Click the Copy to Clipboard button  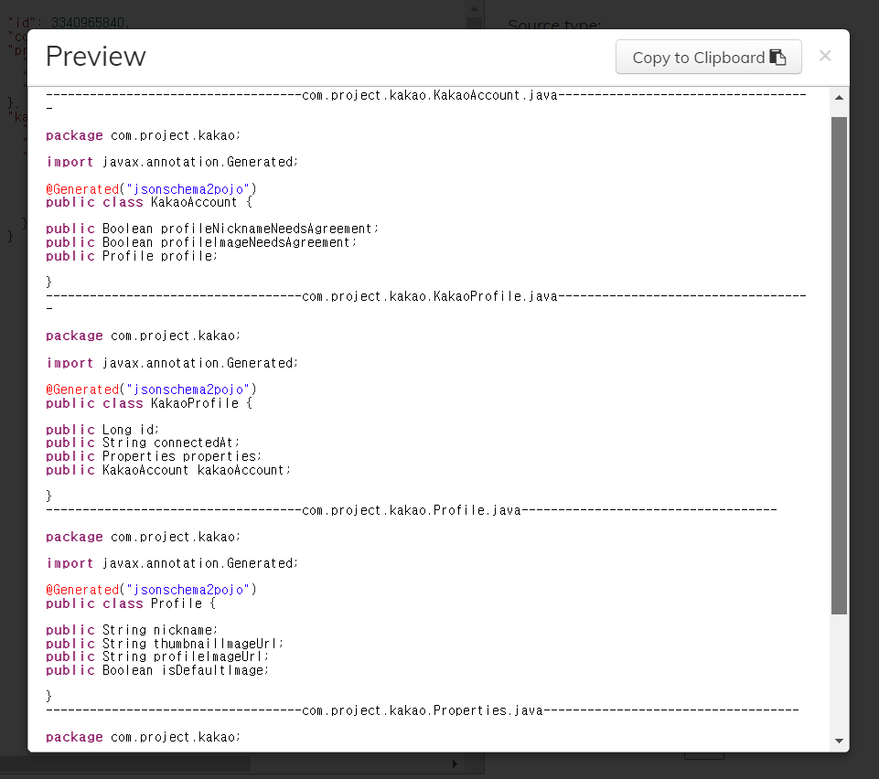[709, 58]
